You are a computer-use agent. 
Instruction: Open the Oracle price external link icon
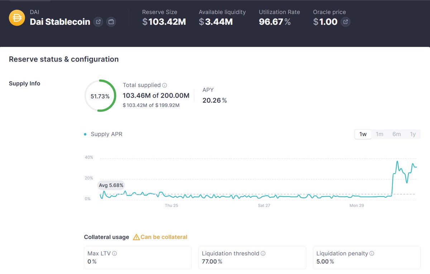pyautogui.click(x=345, y=22)
